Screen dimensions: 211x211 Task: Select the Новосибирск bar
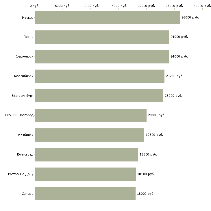tap(99, 76)
